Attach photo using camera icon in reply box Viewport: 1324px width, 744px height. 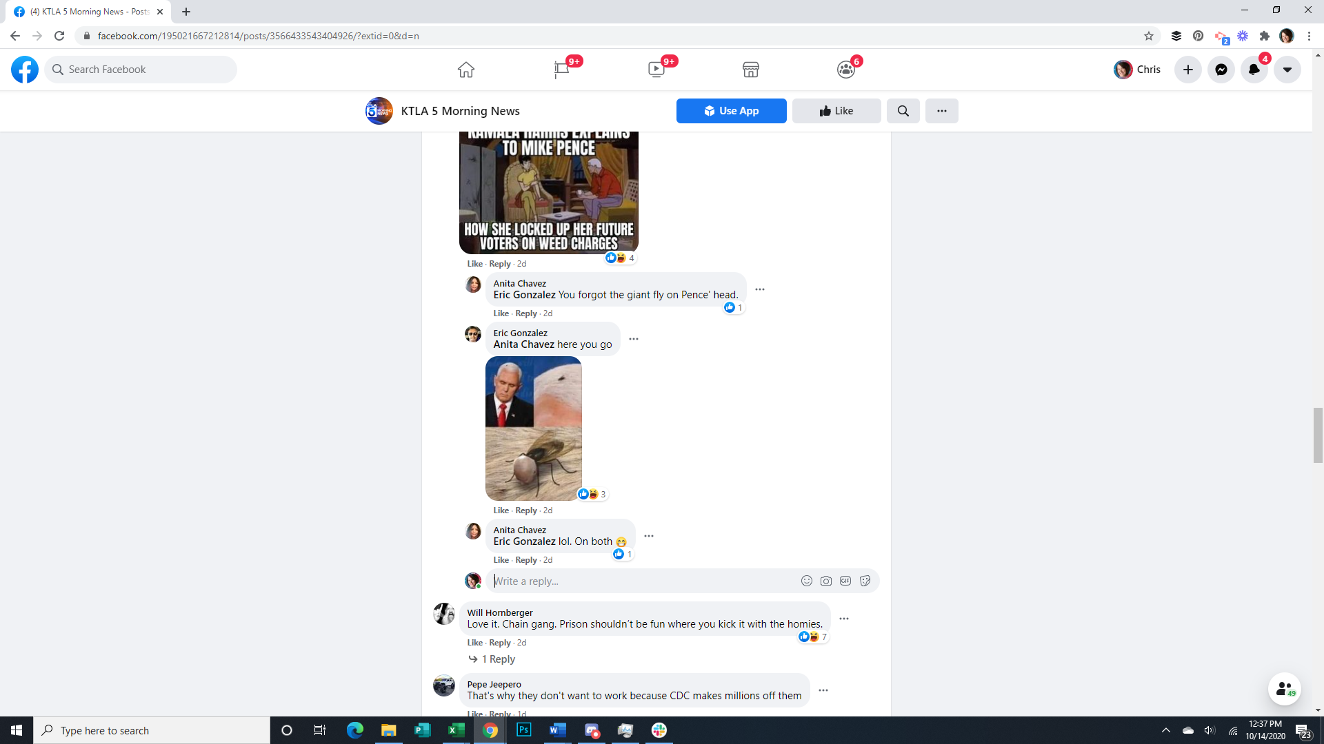tap(825, 581)
